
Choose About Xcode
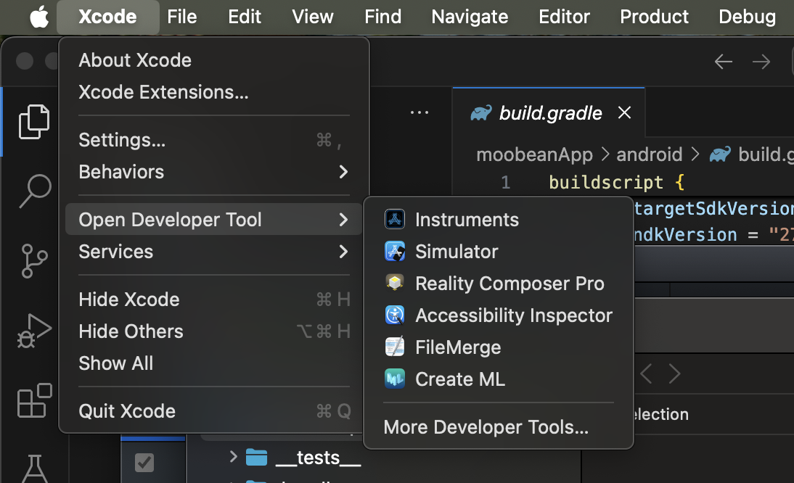click(213, 60)
